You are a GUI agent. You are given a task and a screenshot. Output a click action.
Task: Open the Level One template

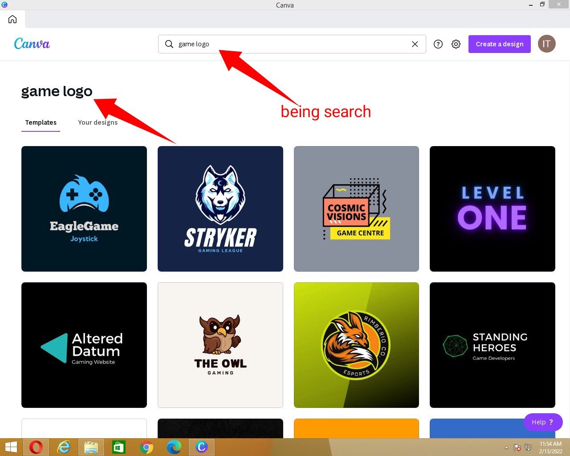493,209
